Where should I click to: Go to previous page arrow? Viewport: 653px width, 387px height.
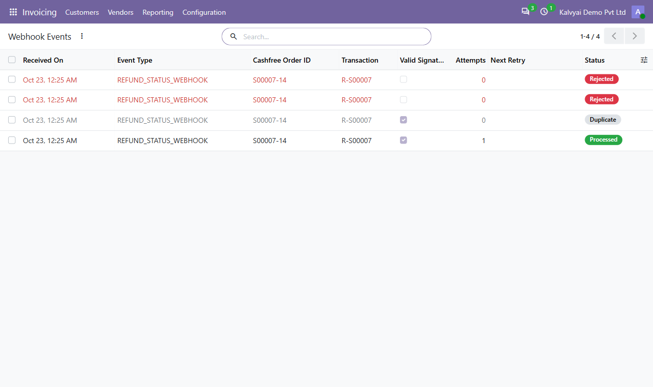click(614, 36)
